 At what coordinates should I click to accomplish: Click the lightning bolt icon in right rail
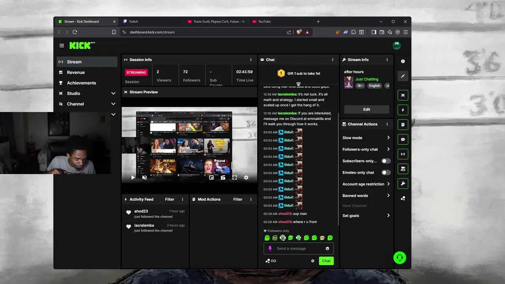point(403,110)
